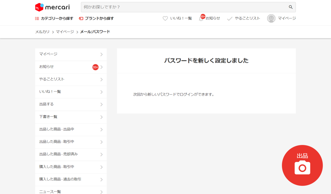This screenshot has width=331, height=194.
Task: Click chevron on 出品した商品 - 出品中 row
Action: (102, 130)
